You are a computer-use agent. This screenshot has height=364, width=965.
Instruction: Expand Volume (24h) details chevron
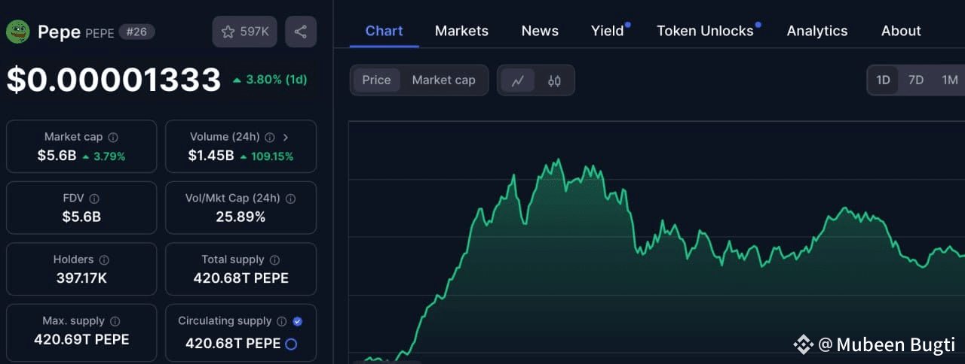(286, 138)
